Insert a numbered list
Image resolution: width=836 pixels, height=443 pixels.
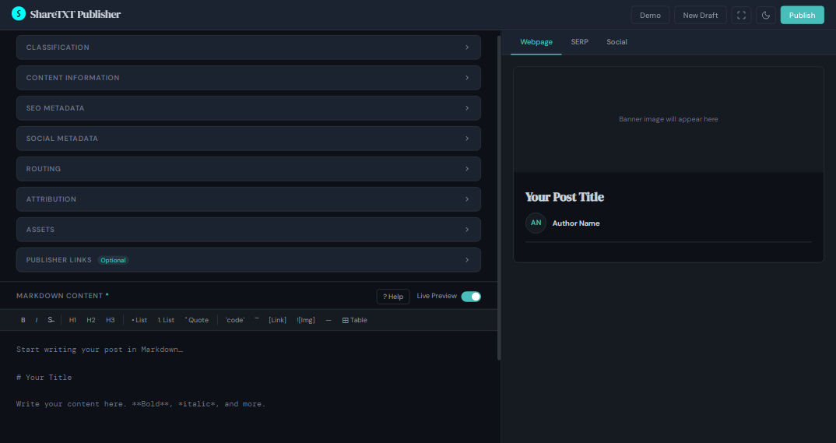point(166,320)
